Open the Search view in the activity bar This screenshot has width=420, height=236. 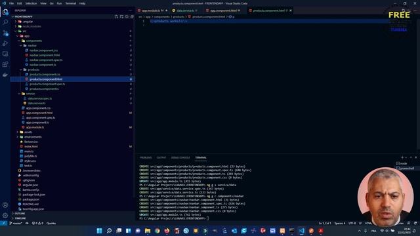tap(5, 22)
